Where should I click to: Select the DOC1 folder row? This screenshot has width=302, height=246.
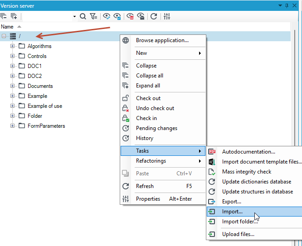click(34, 66)
